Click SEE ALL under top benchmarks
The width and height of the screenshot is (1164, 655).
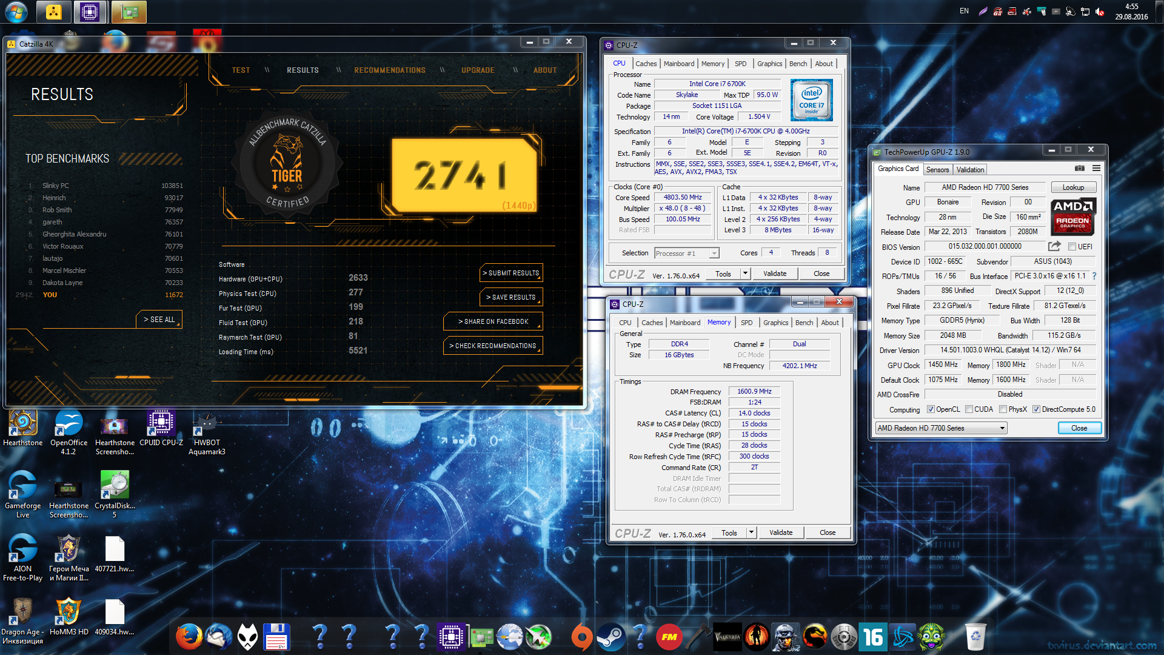(x=159, y=319)
